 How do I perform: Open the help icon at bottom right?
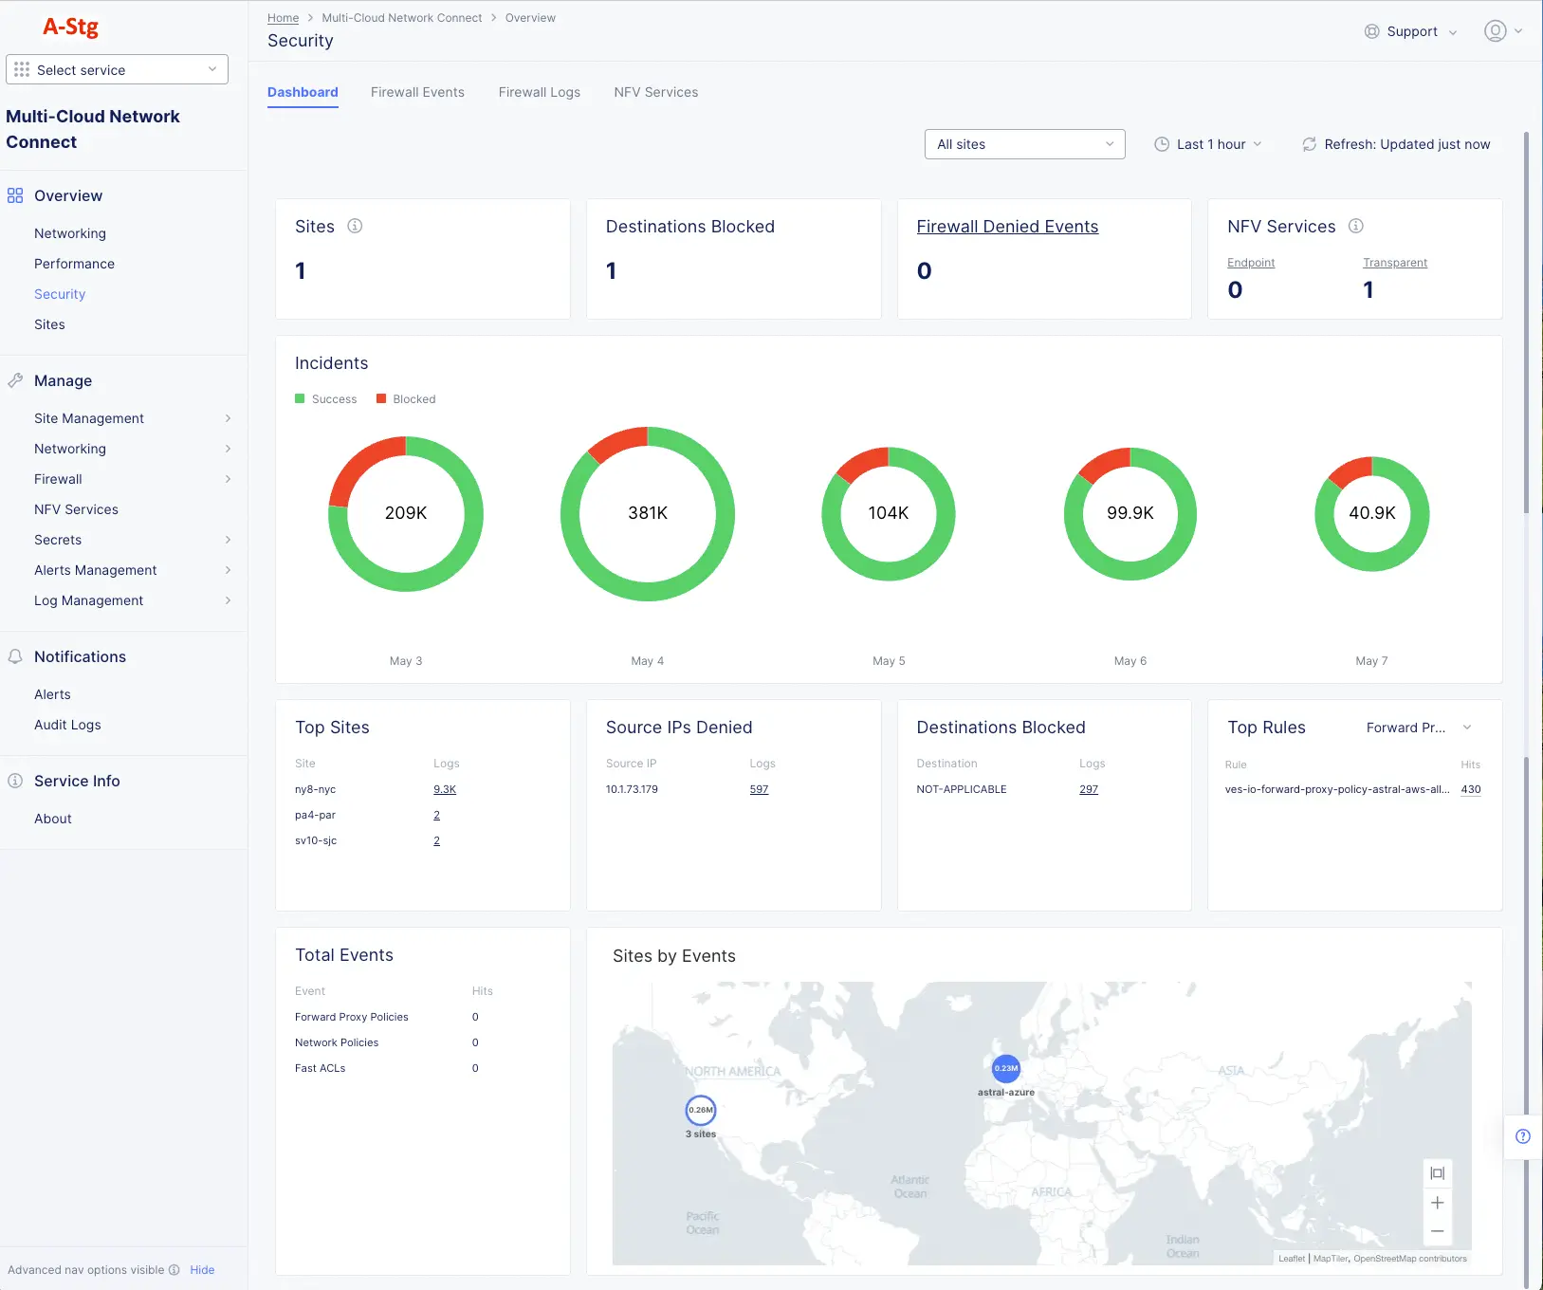[x=1523, y=1136]
